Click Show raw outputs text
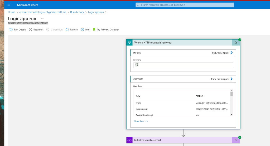 (x=220, y=79)
